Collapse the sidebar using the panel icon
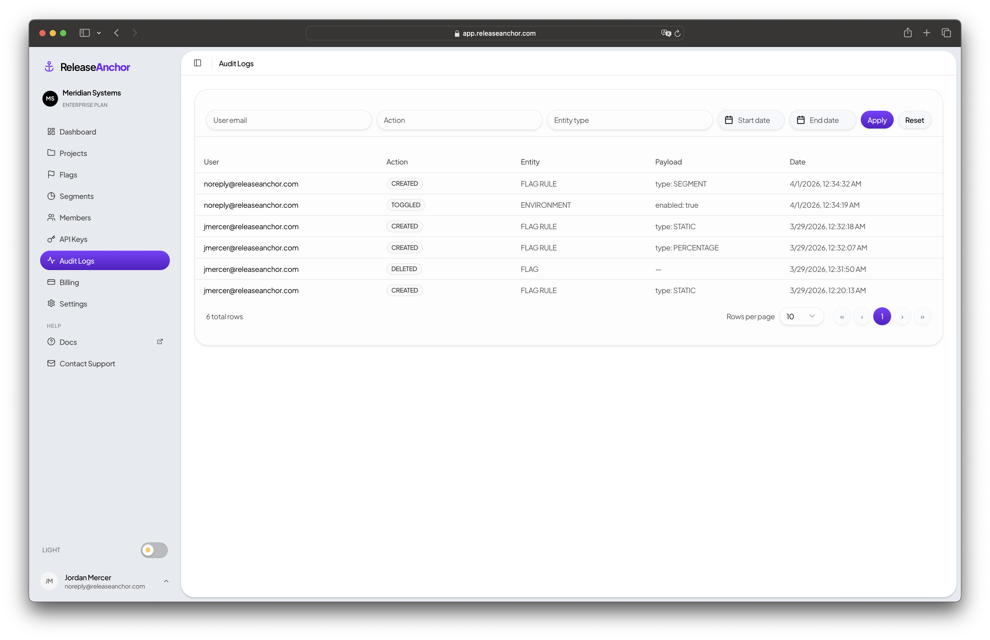The width and height of the screenshot is (990, 640). pos(198,63)
